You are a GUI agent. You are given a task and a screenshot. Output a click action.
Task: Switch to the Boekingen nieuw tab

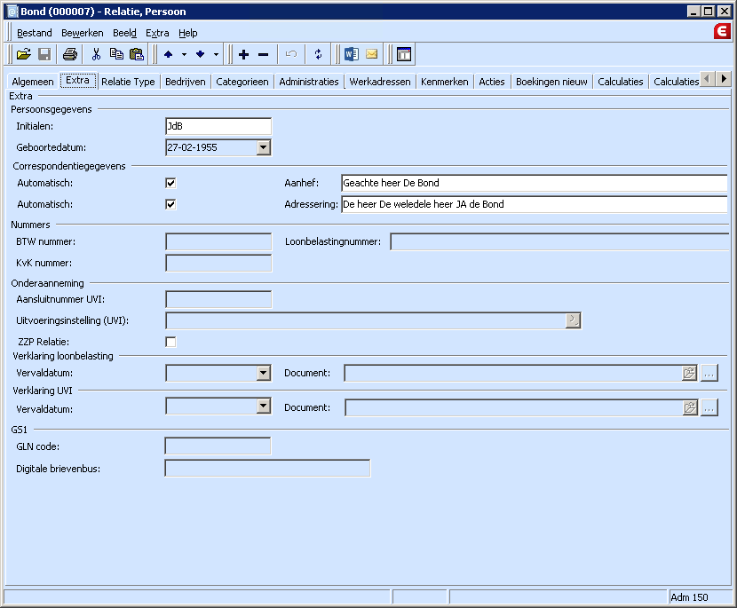tap(551, 82)
